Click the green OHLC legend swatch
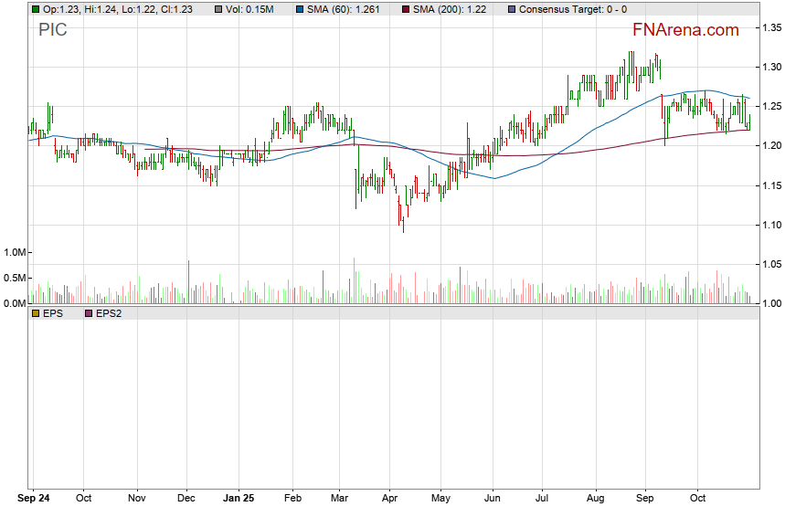This screenshot has width=785, height=517. [x=36, y=9]
